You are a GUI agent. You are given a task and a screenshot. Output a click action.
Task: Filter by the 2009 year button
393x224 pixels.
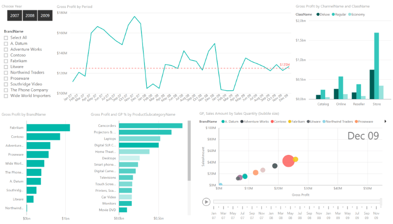coord(45,16)
